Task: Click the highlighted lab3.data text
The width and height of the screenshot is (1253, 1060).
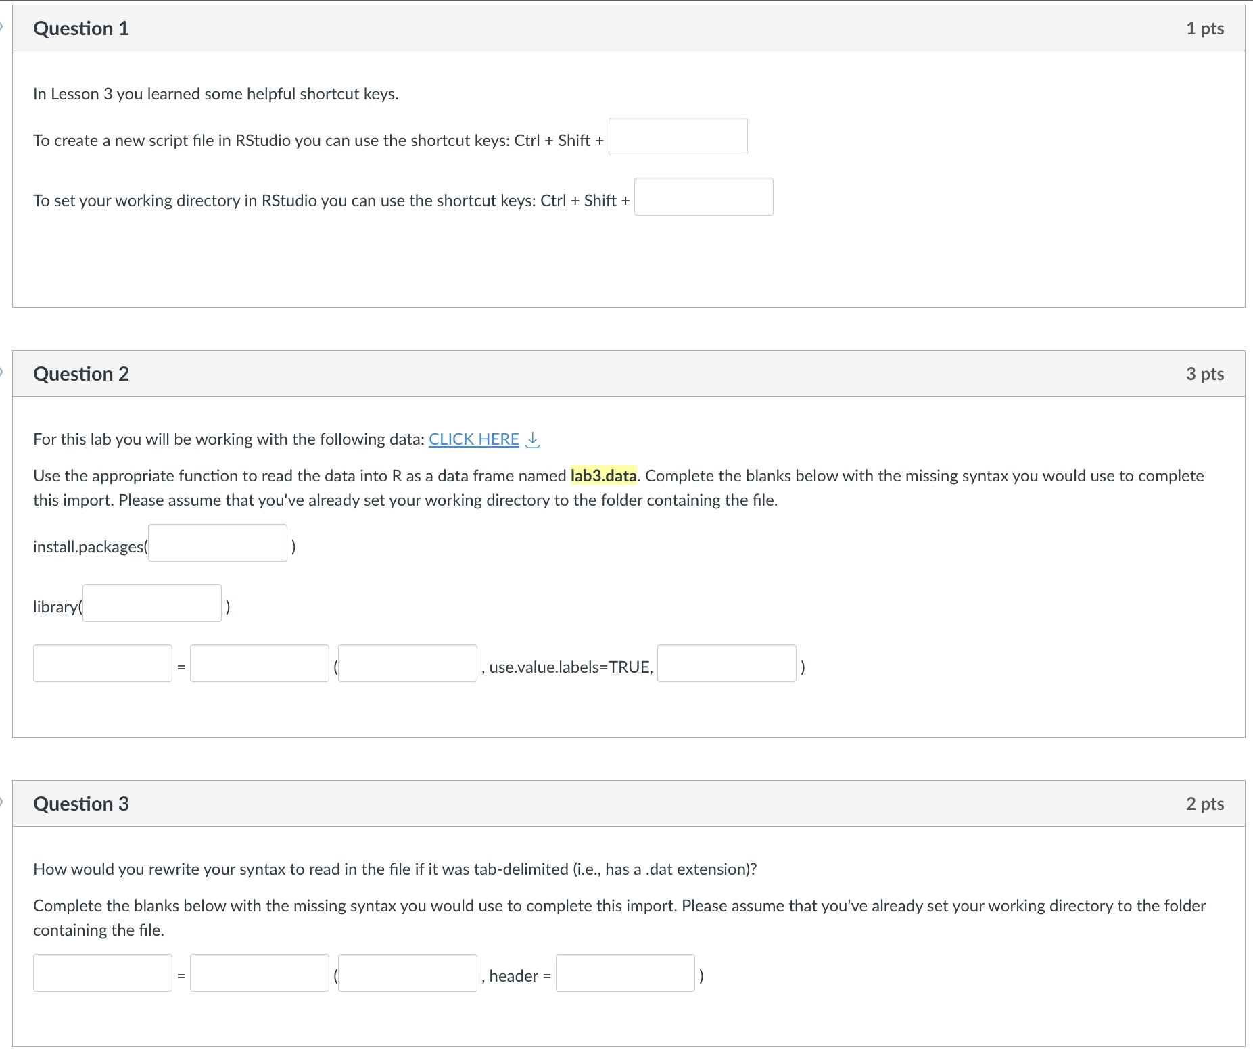Action: (x=603, y=476)
